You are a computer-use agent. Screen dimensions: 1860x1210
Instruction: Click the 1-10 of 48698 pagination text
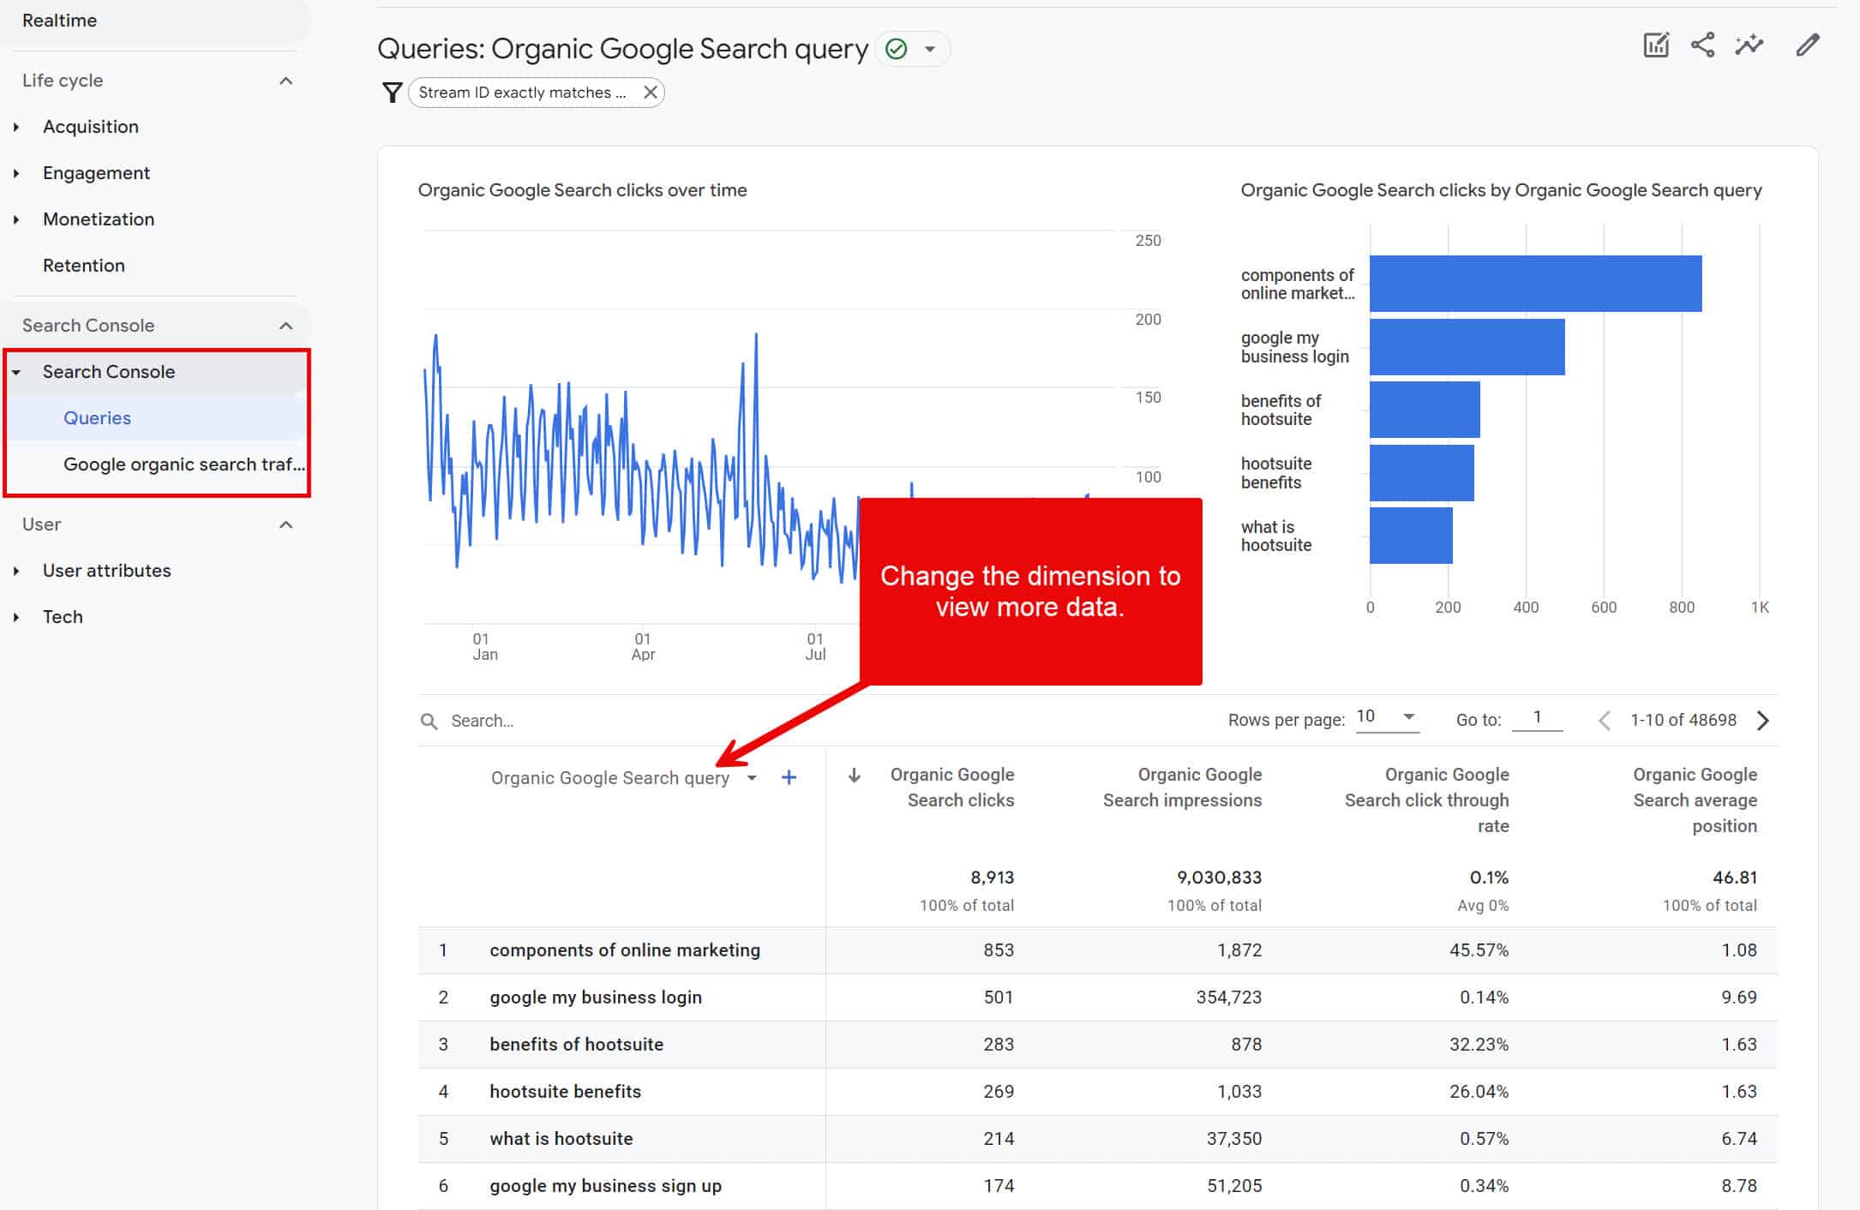point(1683,720)
